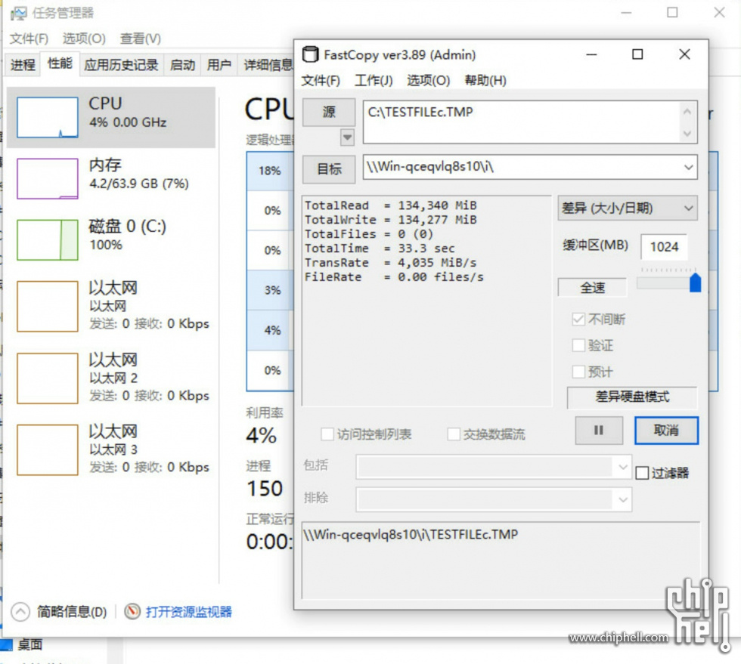This screenshot has width=741, height=664.
Task: Click the collapse arrow icon beside 简略信息
Action: [20, 612]
